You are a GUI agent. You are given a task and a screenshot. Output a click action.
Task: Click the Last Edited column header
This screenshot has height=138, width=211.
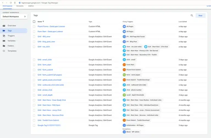[183, 22]
